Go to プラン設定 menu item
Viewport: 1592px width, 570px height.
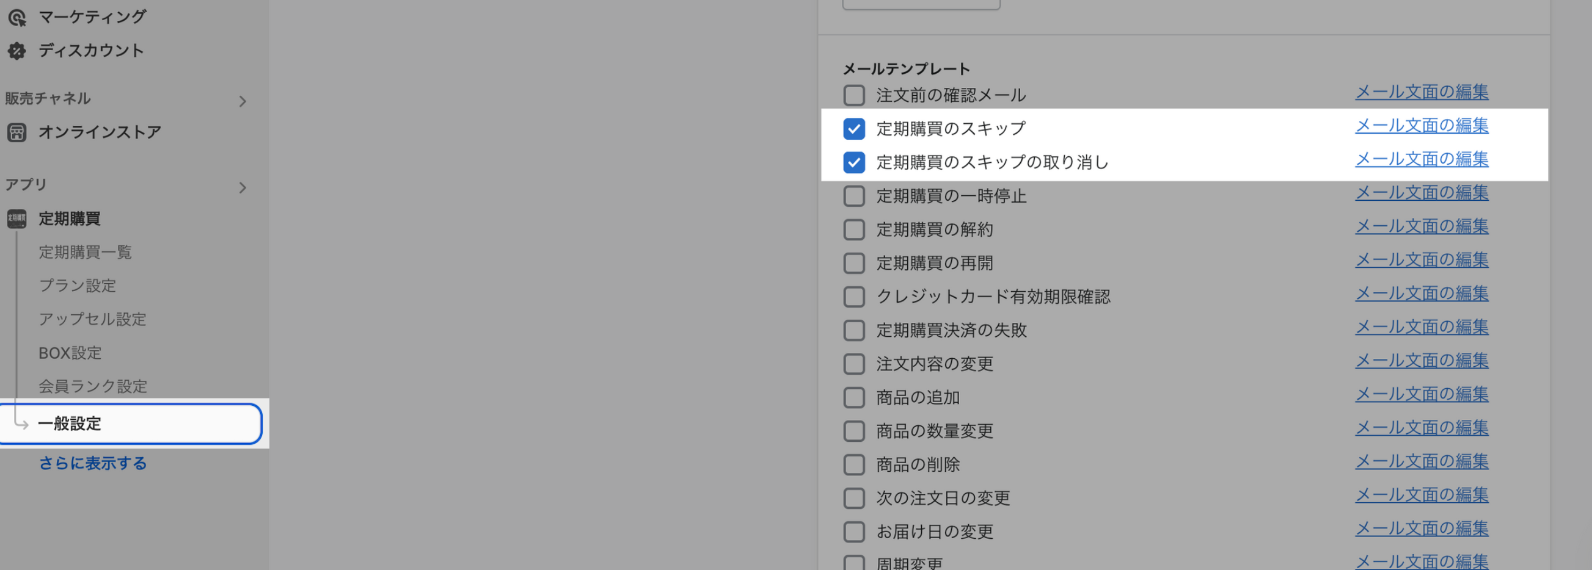(x=77, y=286)
